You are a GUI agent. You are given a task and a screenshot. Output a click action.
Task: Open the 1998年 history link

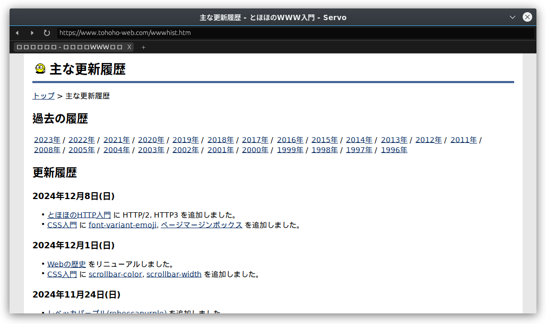325,150
